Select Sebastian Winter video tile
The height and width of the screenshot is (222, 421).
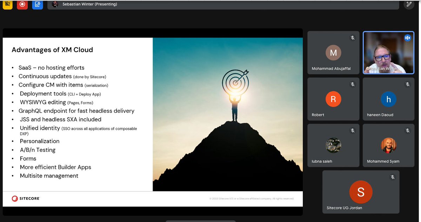coord(388,53)
